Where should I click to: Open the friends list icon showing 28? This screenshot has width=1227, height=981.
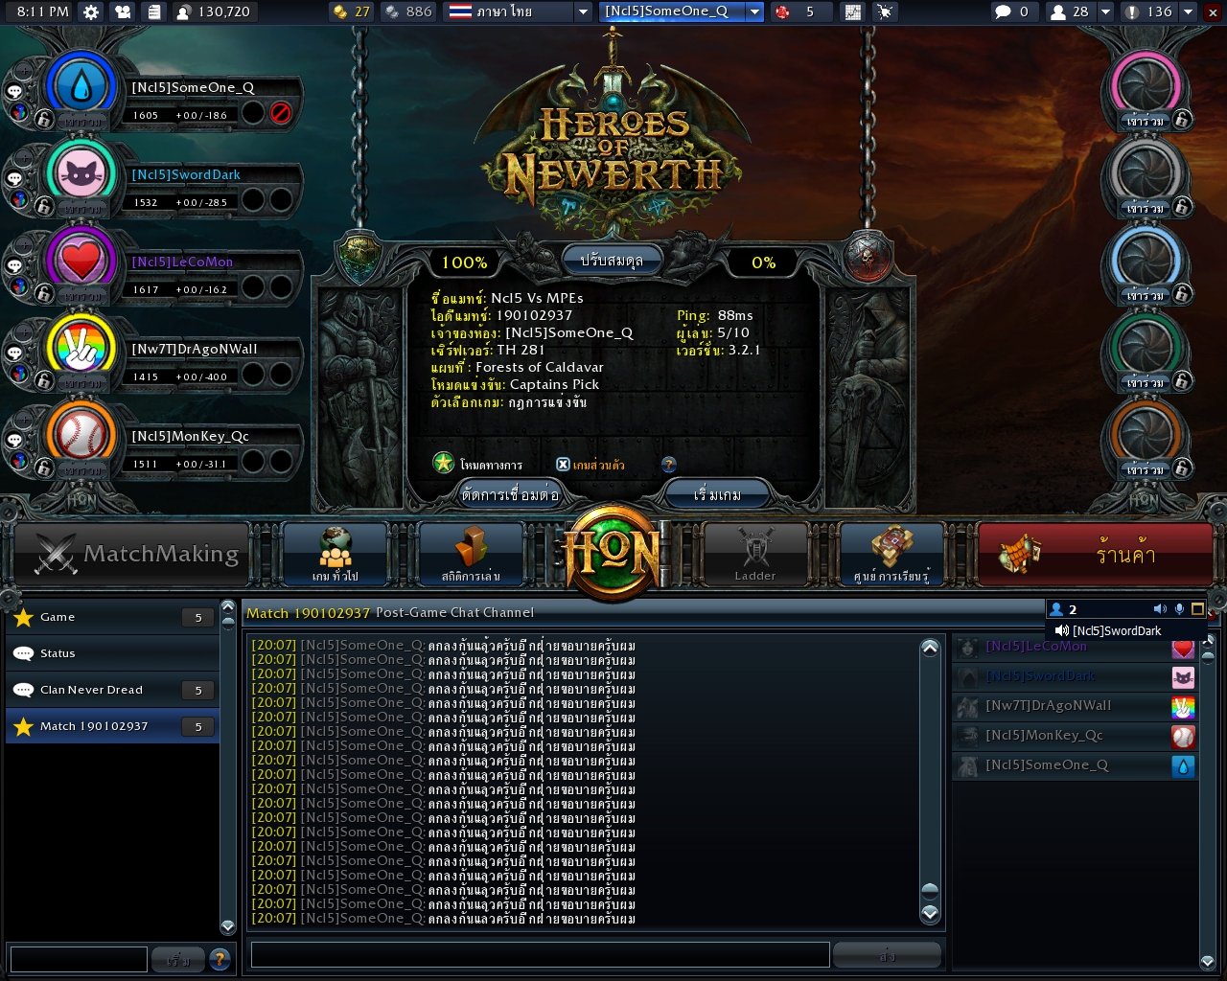click(x=1058, y=12)
